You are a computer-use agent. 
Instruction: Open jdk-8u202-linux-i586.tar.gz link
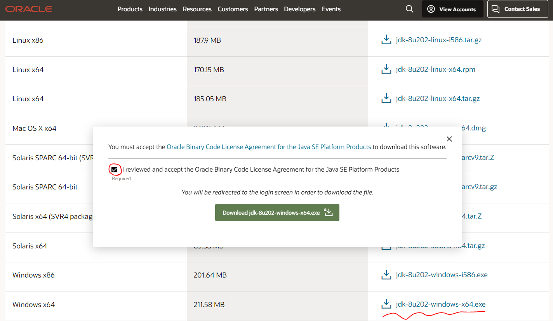click(439, 40)
